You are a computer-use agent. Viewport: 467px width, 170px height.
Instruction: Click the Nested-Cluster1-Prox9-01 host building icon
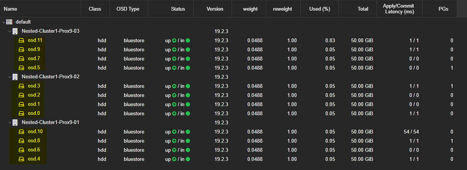pos(15,122)
